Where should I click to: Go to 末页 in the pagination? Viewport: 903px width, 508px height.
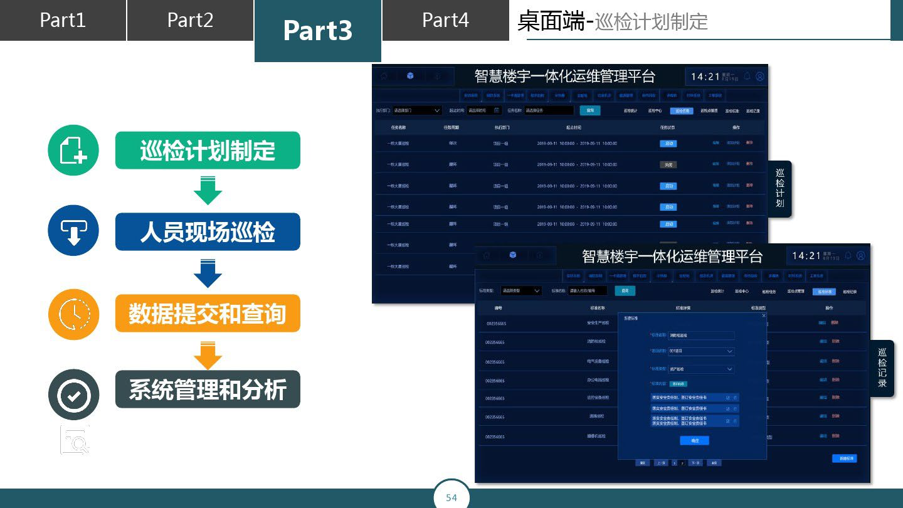(x=714, y=463)
